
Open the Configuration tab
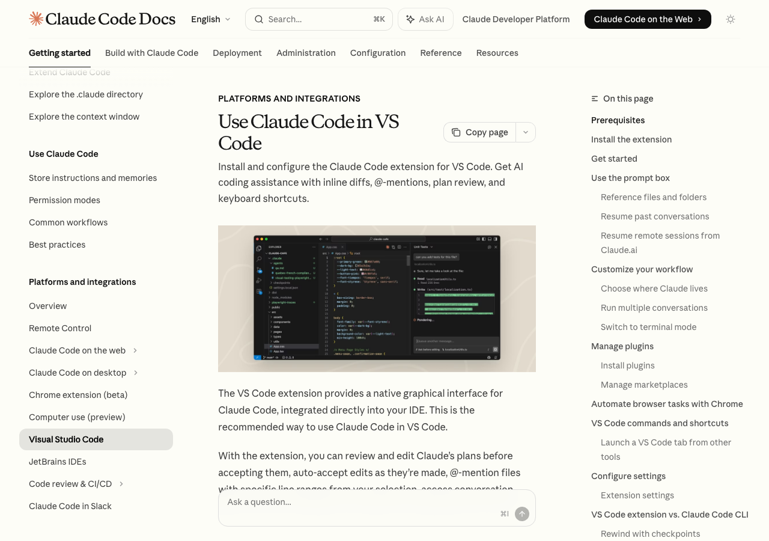tap(378, 53)
